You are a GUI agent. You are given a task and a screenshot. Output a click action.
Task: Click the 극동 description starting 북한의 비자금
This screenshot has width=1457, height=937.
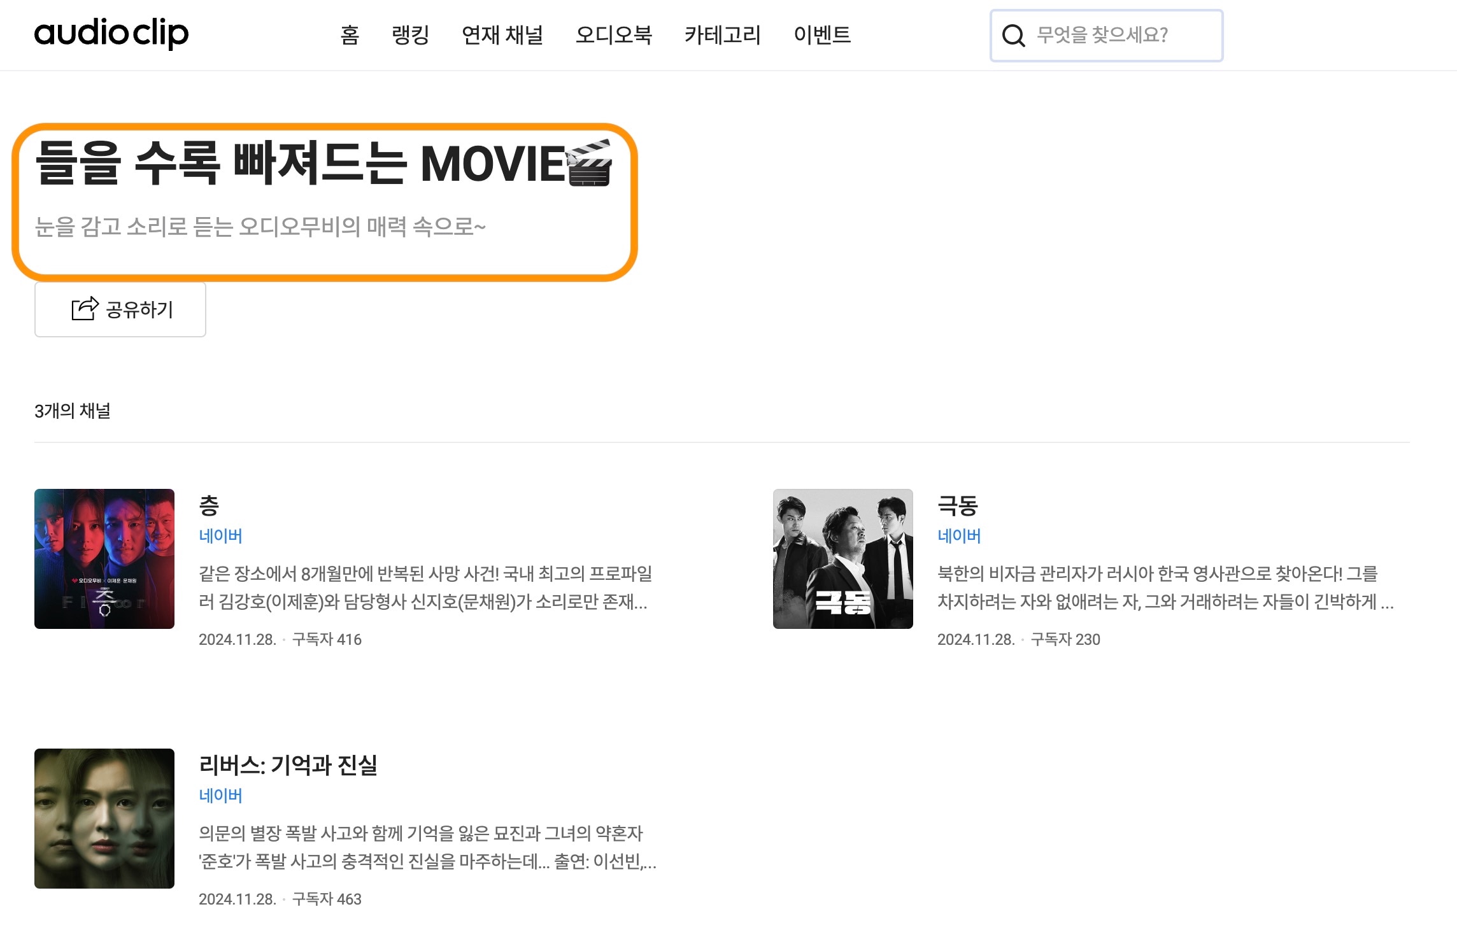pos(1166,588)
